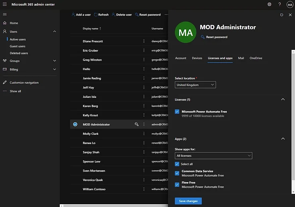Click the Home icon in the sidebar

click(5, 23)
